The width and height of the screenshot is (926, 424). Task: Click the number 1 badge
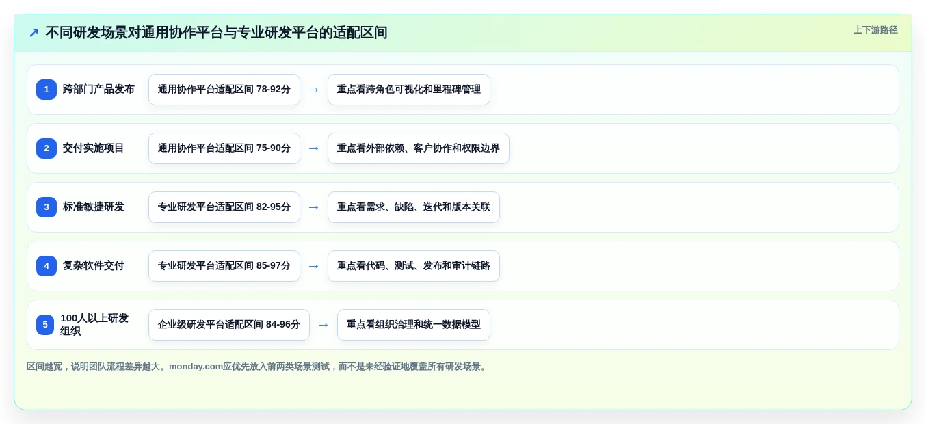[47, 90]
